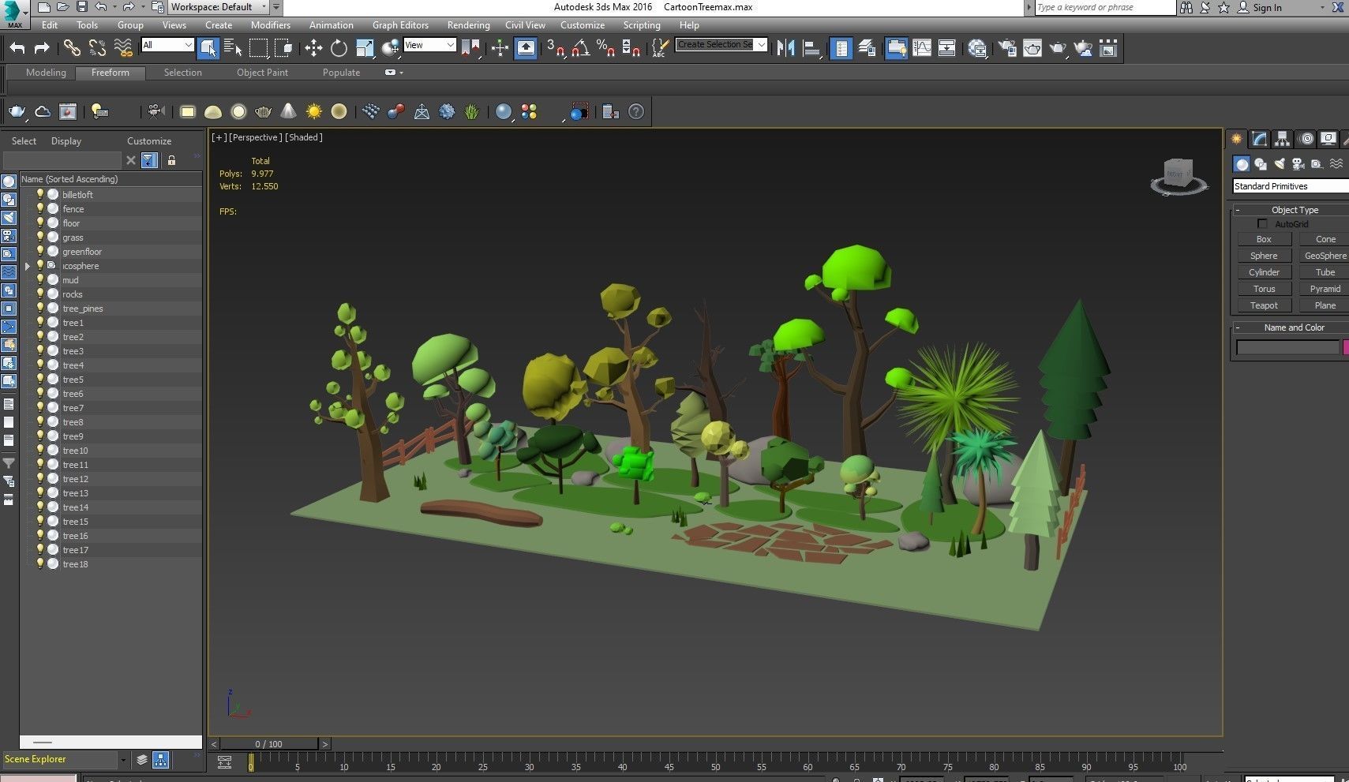Open the Rendered Frame Window

coord(1032,48)
